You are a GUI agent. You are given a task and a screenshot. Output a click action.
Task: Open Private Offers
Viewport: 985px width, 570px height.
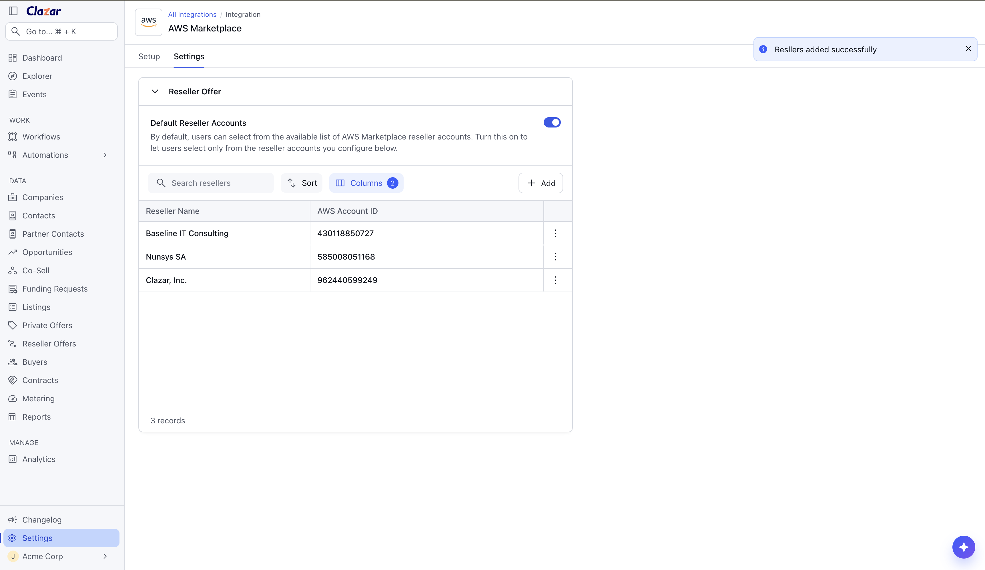pos(47,325)
